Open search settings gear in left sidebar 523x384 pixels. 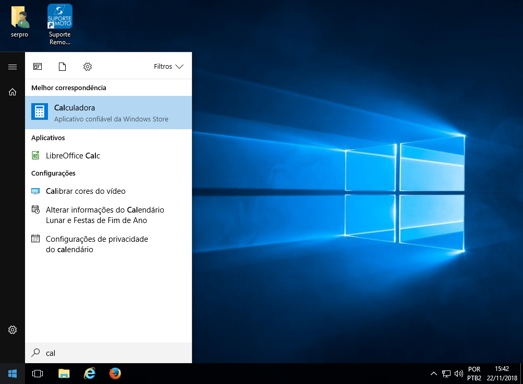coord(13,330)
